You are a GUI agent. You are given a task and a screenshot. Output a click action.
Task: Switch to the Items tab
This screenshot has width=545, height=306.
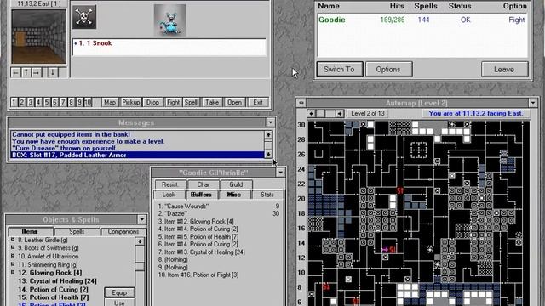point(30,231)
